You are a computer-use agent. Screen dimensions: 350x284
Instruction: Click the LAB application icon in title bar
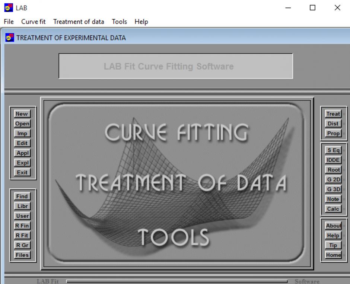pos(9,8)
